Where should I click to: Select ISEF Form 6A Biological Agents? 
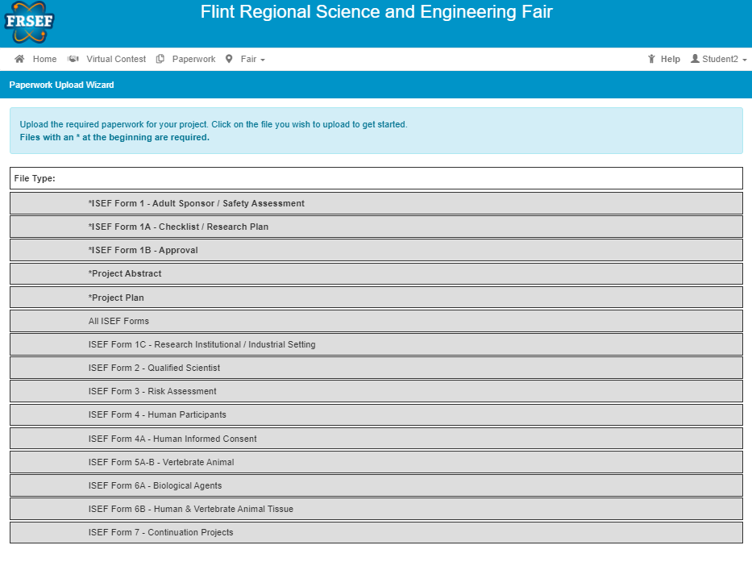click(x=376, y=485)
